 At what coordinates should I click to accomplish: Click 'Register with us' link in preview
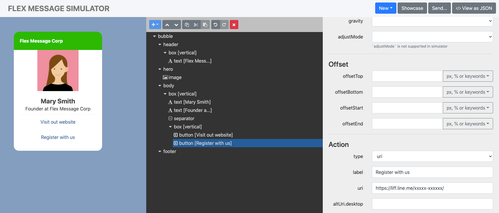[58, 137]
